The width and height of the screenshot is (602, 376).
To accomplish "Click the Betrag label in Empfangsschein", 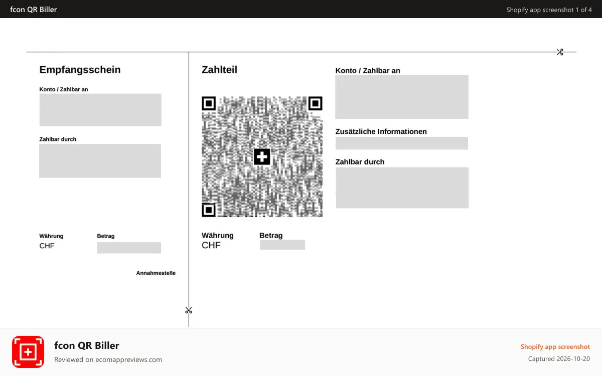I will 106,236.
